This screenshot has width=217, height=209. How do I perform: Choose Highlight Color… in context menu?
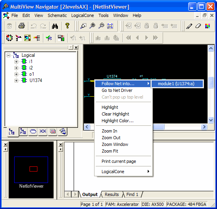coord(123,121)
